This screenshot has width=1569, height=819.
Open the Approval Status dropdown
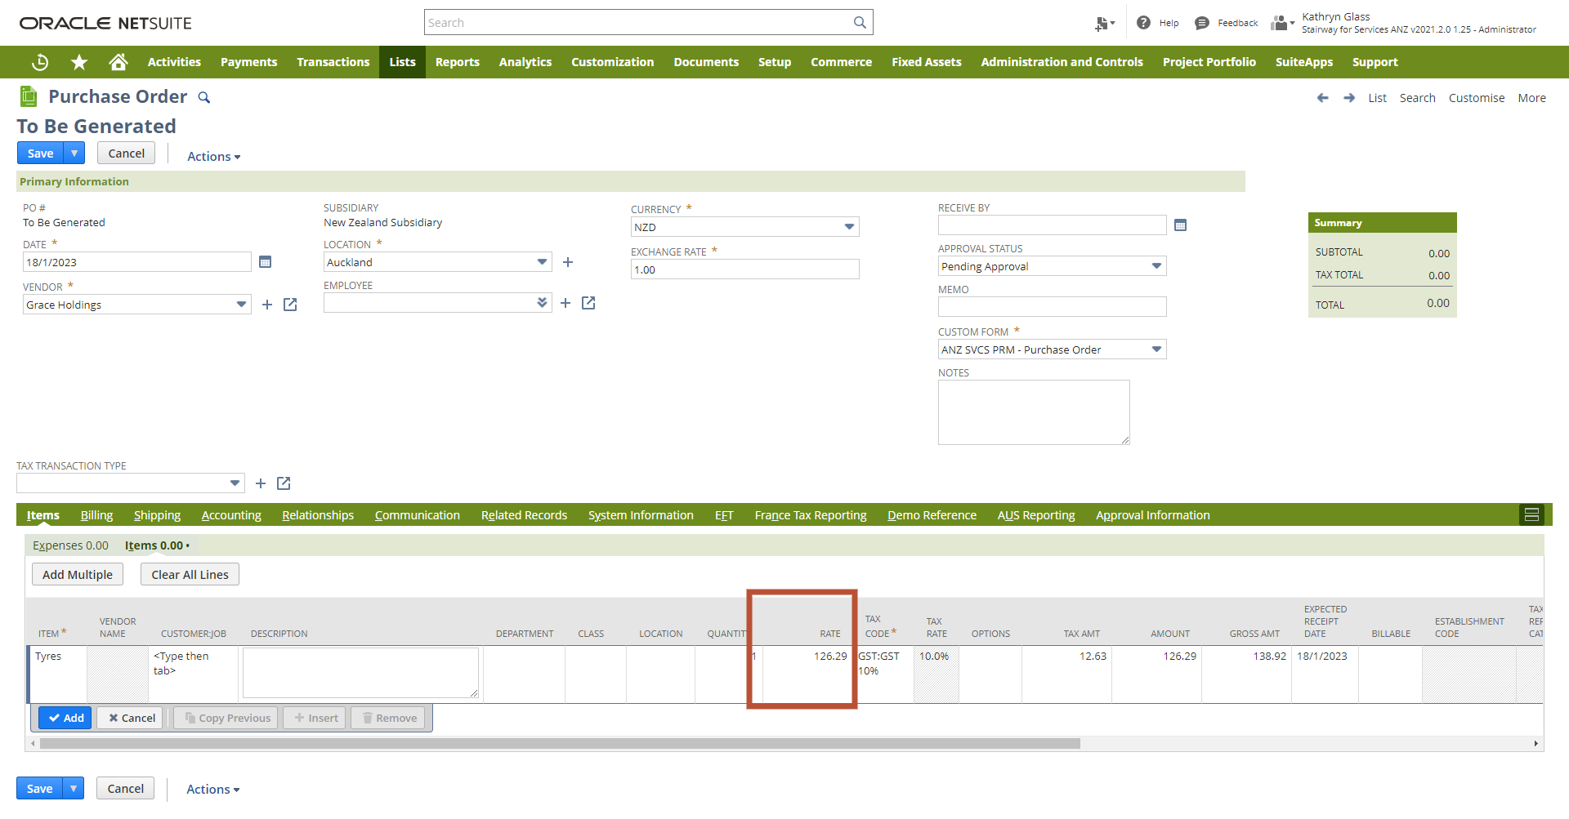(x=1156, y=266)
